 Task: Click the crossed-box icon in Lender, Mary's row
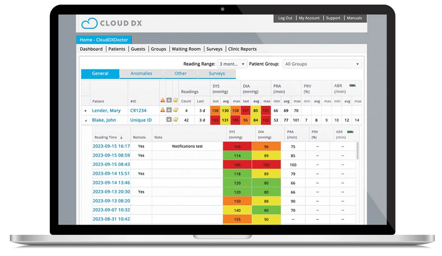[169, 110]
